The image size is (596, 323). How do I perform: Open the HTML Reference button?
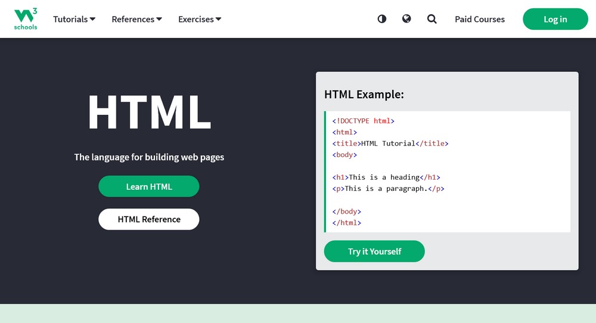148,219
